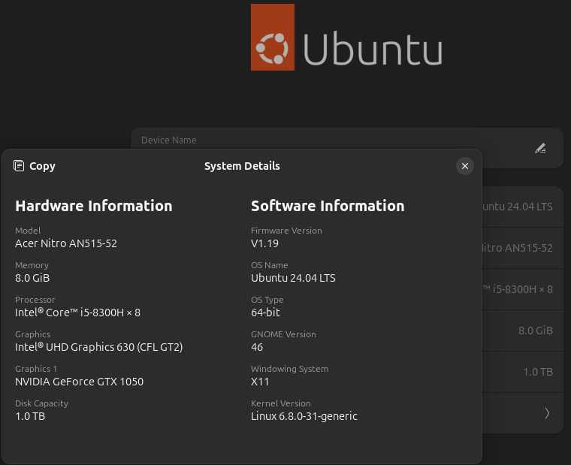Expand the row with the right chevron arrow

coord(547,413)
